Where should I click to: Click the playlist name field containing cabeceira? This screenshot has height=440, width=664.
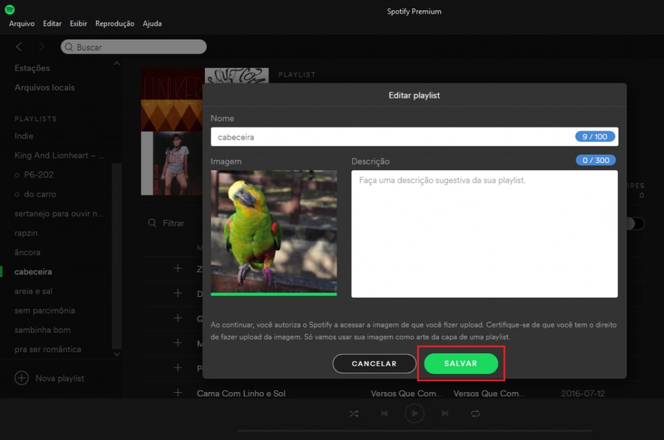[x=414, y=136]
